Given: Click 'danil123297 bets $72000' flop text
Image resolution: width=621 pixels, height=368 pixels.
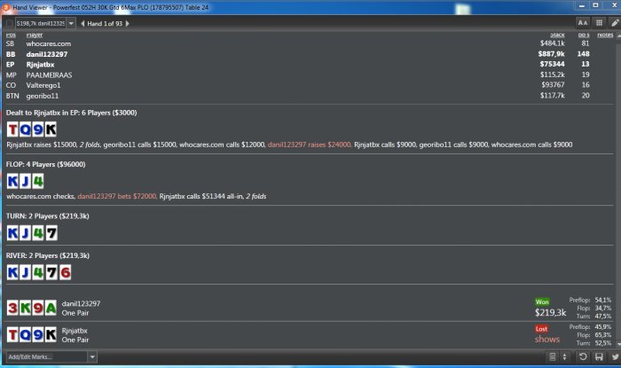Looking at the screenshot, I should pos(117,196).
